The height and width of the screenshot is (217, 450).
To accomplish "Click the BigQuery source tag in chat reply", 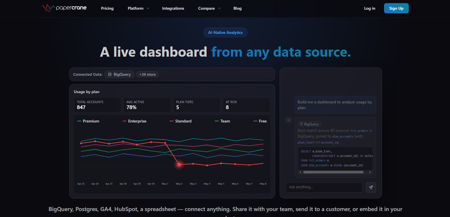I will 309,124.
